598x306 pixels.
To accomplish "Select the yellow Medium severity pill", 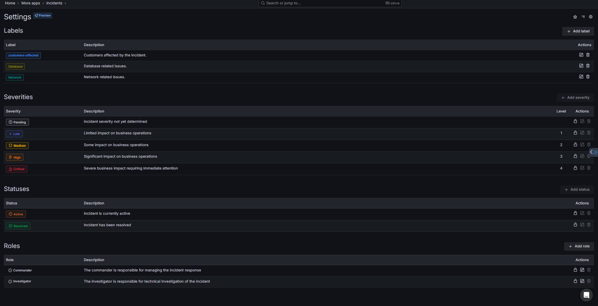I will [17, 145].
